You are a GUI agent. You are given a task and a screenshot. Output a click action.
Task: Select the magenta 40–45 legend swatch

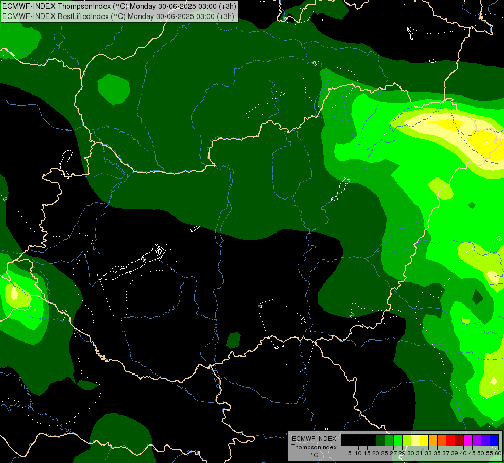pyautogui.click(x=468, y=440)
